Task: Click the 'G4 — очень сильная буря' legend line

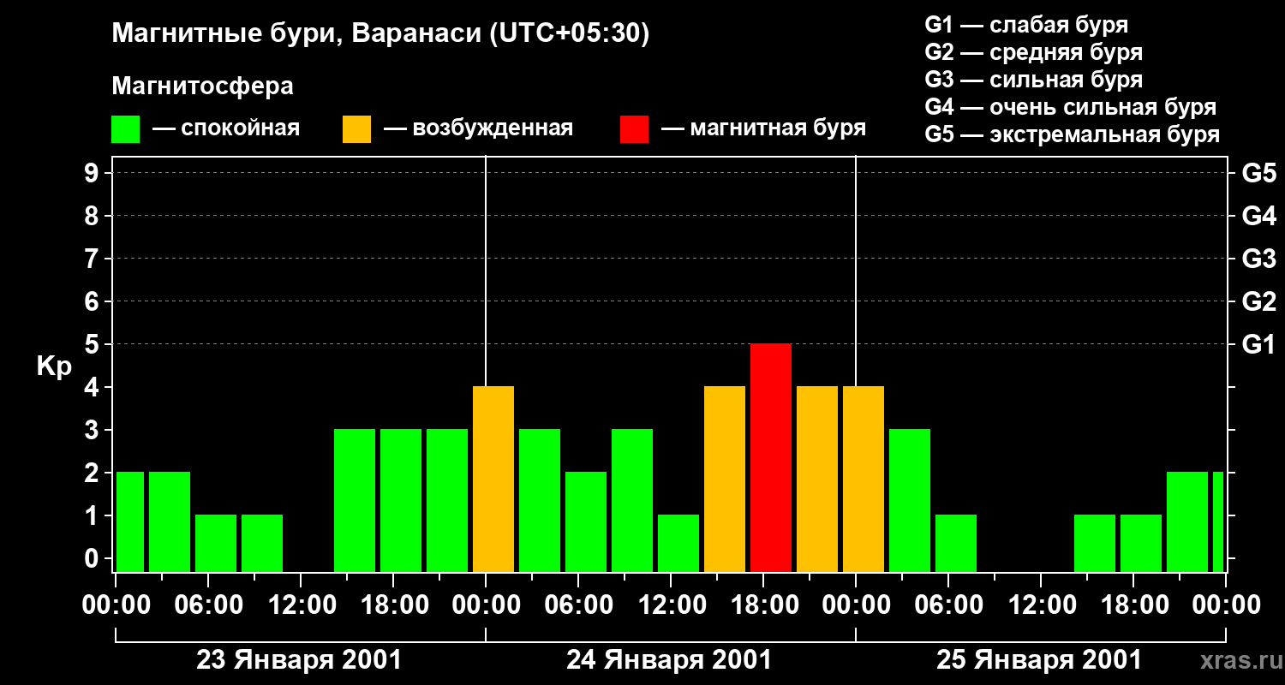Action: (1071, 107)
